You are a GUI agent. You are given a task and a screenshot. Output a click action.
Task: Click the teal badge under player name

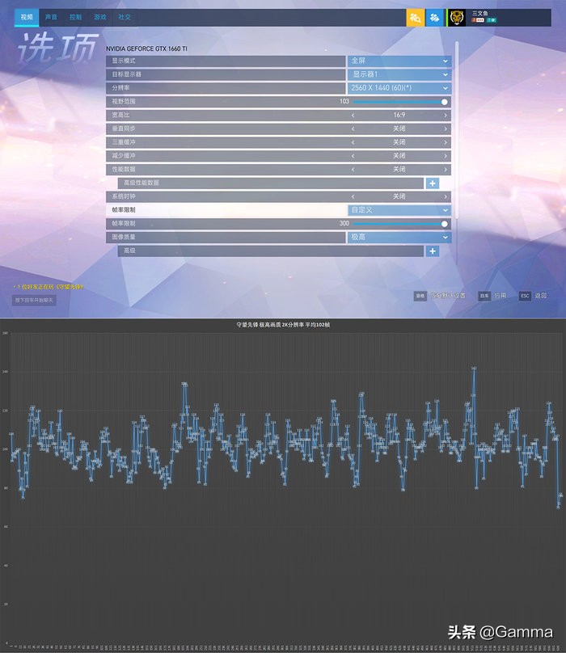[x=492, y=20]
